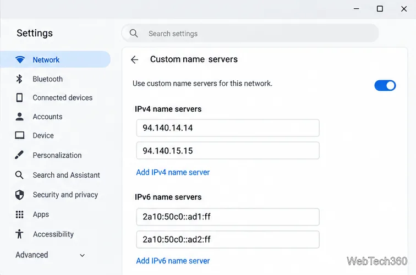Image resolution: width=416 pixels, height=275 pixels.
Task: Click the Custom name servers heading
Action: pyautogui.click(x=194, y=59)
